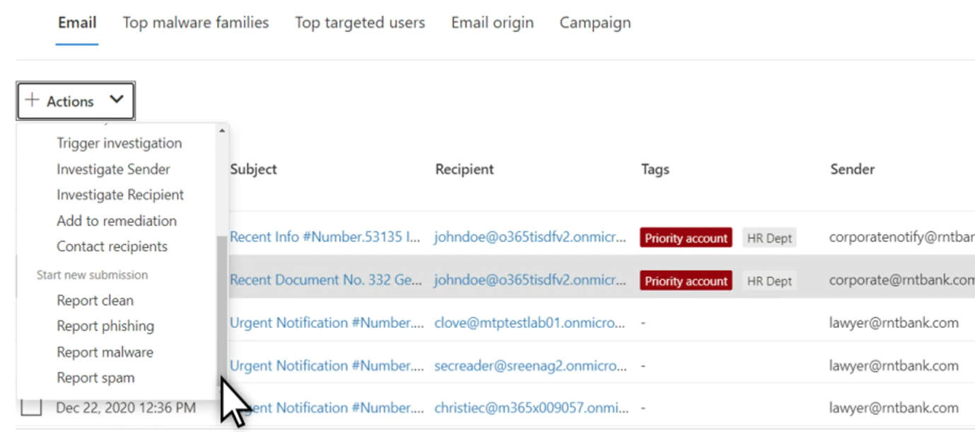Screen dimensions: 975x432
Task: Choose Investigate Sender from Actions menu
Action: pos(113,169)
